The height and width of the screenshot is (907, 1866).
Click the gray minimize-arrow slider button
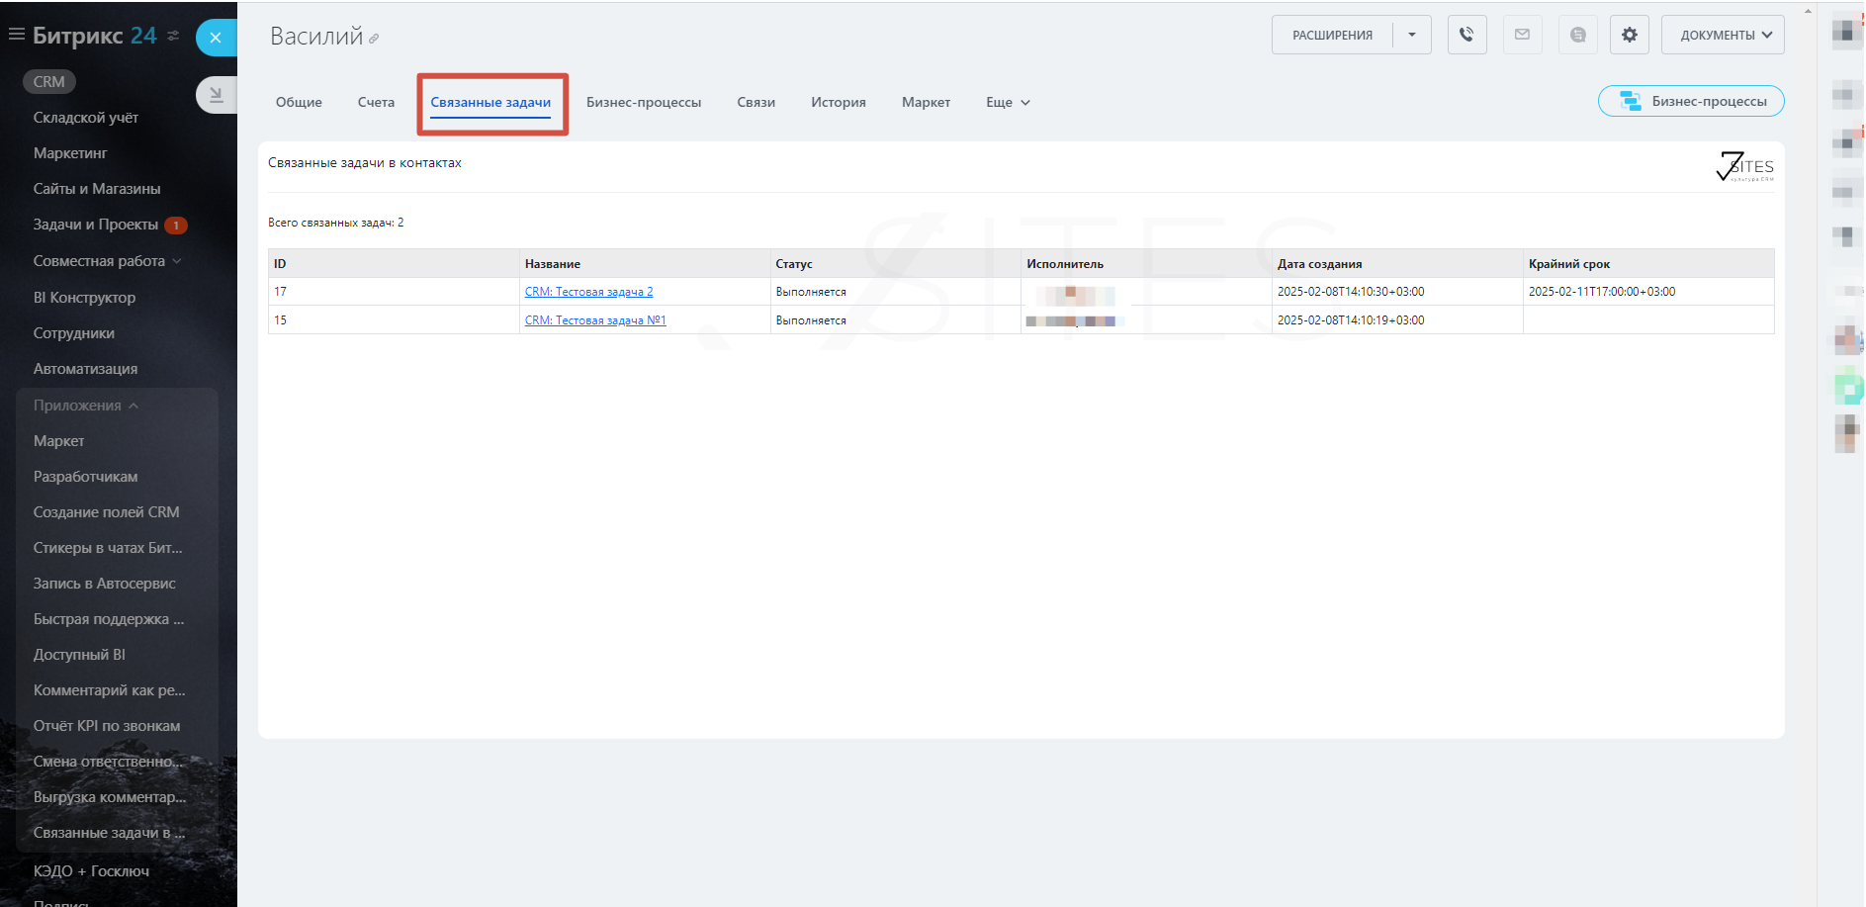coord(216,95)
